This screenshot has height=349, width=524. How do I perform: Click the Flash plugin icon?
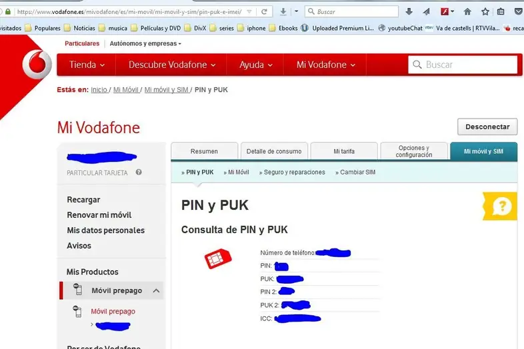pyautogui.click(x=445, y=12)
